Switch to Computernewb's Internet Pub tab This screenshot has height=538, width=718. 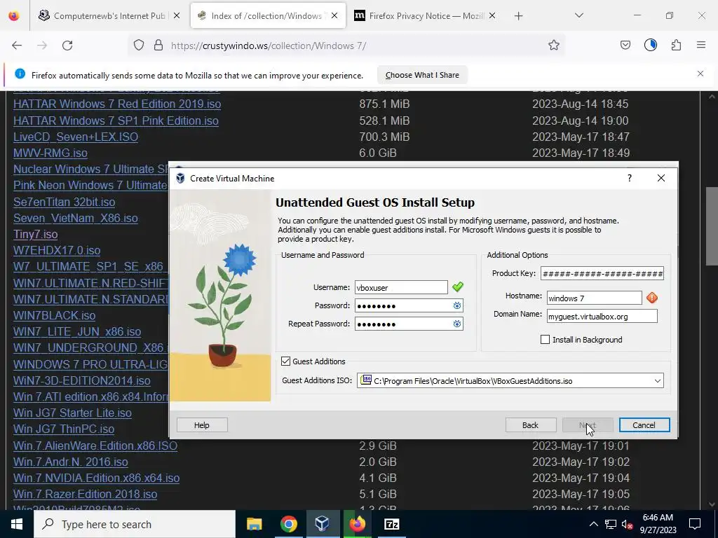pos(109,16)
